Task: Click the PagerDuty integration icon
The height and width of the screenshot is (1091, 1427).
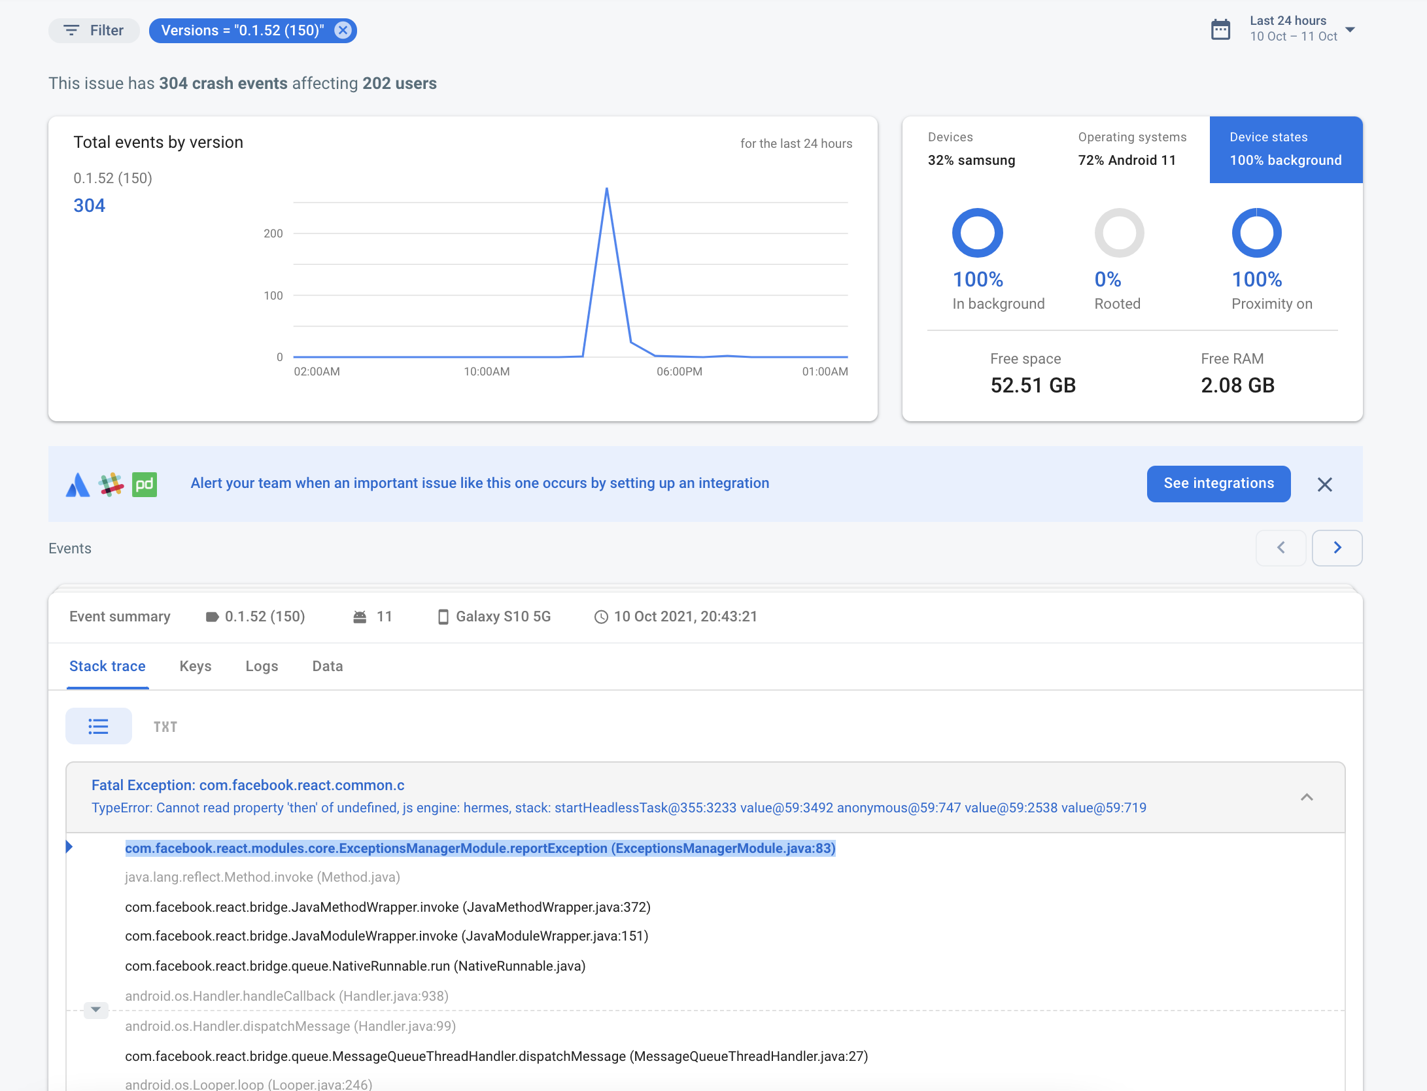Action: pyautogui.click(x=145, y=485)
